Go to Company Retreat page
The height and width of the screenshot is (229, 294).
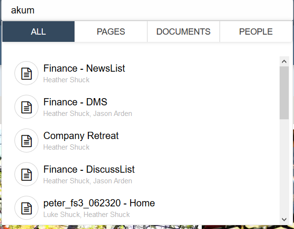point(81,136)
